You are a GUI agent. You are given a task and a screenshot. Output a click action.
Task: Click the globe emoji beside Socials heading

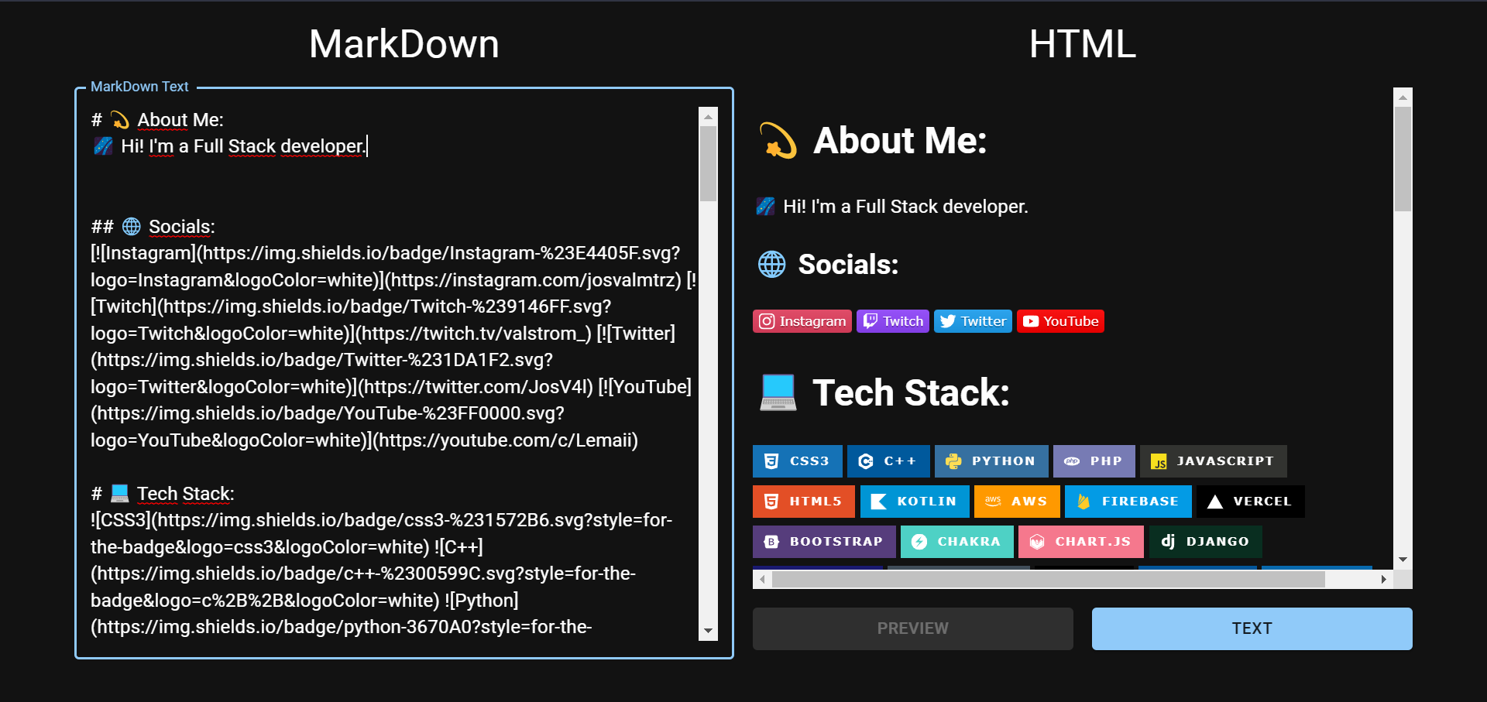point(771,265)
